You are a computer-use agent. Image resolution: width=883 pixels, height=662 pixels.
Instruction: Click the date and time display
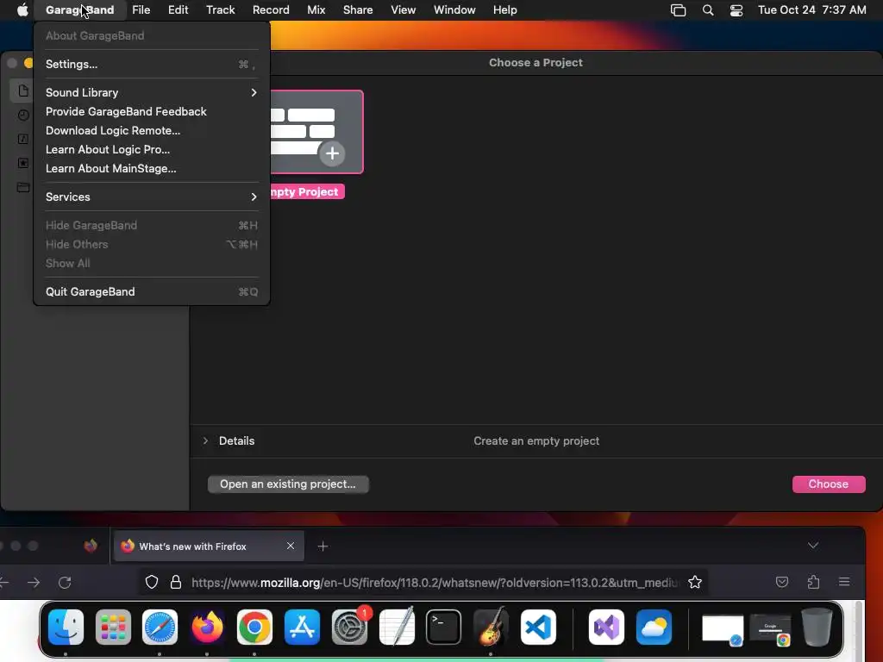pyautogui.click(x=812, y=10)
